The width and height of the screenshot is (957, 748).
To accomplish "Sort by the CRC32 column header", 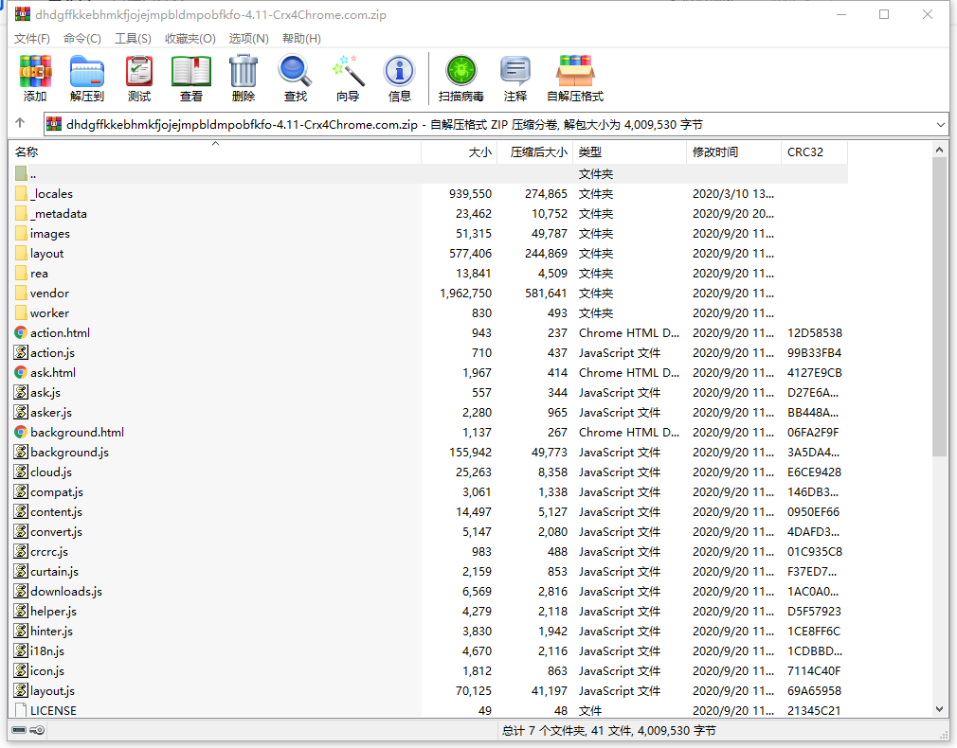I will click(814, 151).
